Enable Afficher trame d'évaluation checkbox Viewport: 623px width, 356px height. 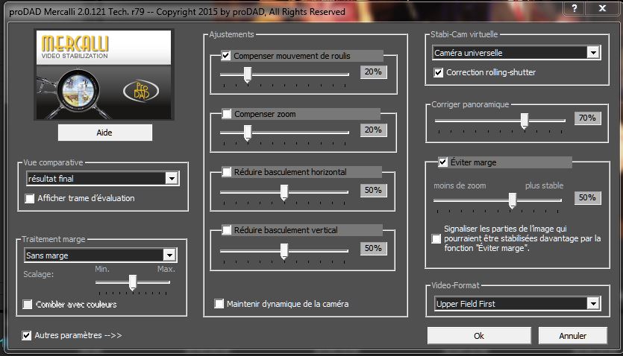pos(29,198)
